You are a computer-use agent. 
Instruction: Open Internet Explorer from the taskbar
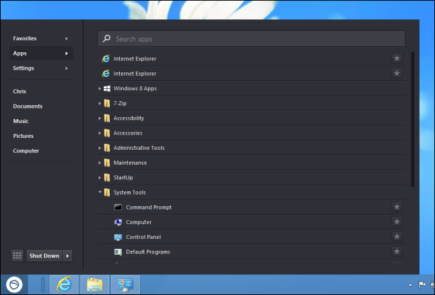64,284
